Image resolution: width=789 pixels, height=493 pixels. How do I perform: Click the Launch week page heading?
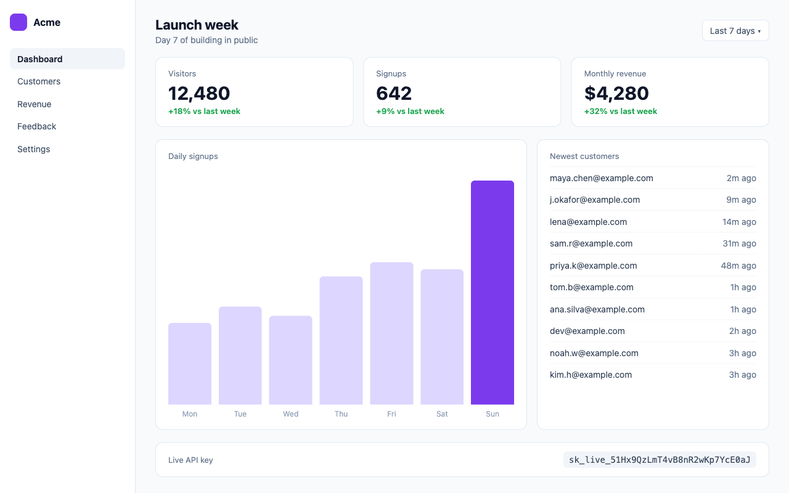pyautogui.click(x=197, y=25)
